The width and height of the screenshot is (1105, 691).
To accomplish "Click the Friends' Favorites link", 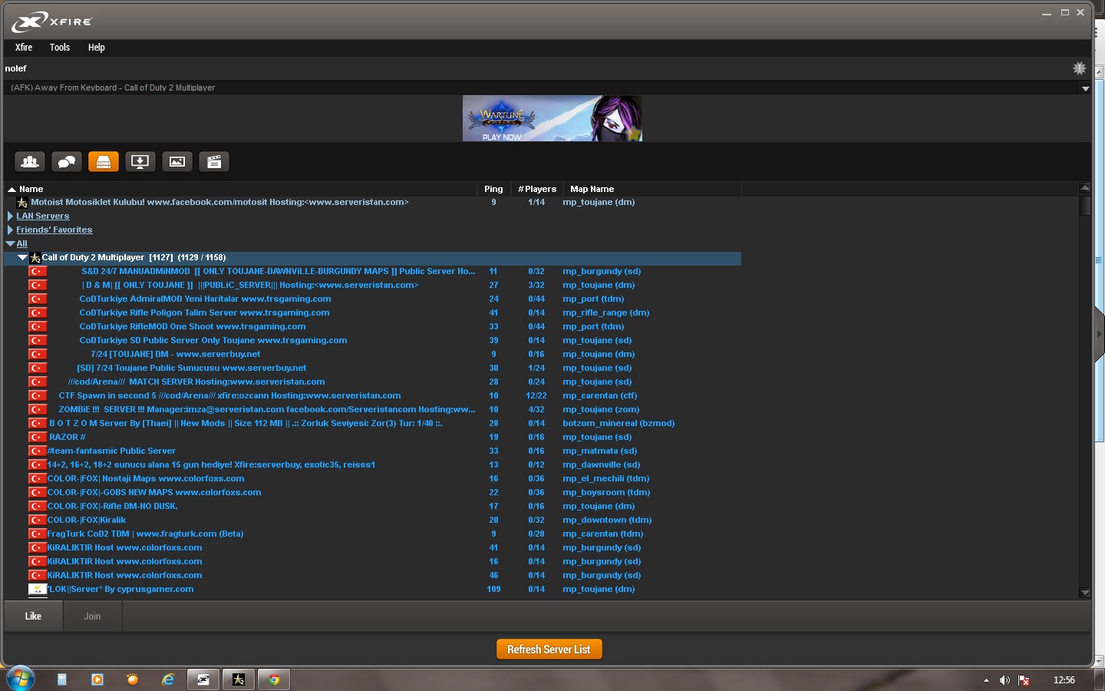I will [x=54, y=230].
